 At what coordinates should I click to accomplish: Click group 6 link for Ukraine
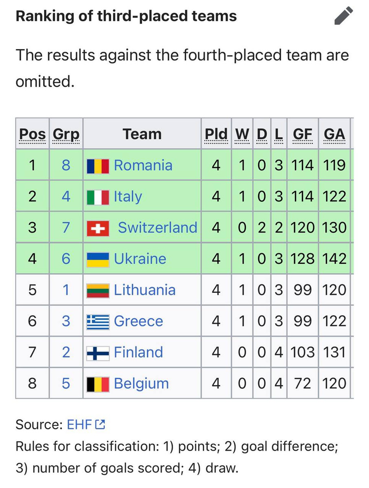coord(66,259)
